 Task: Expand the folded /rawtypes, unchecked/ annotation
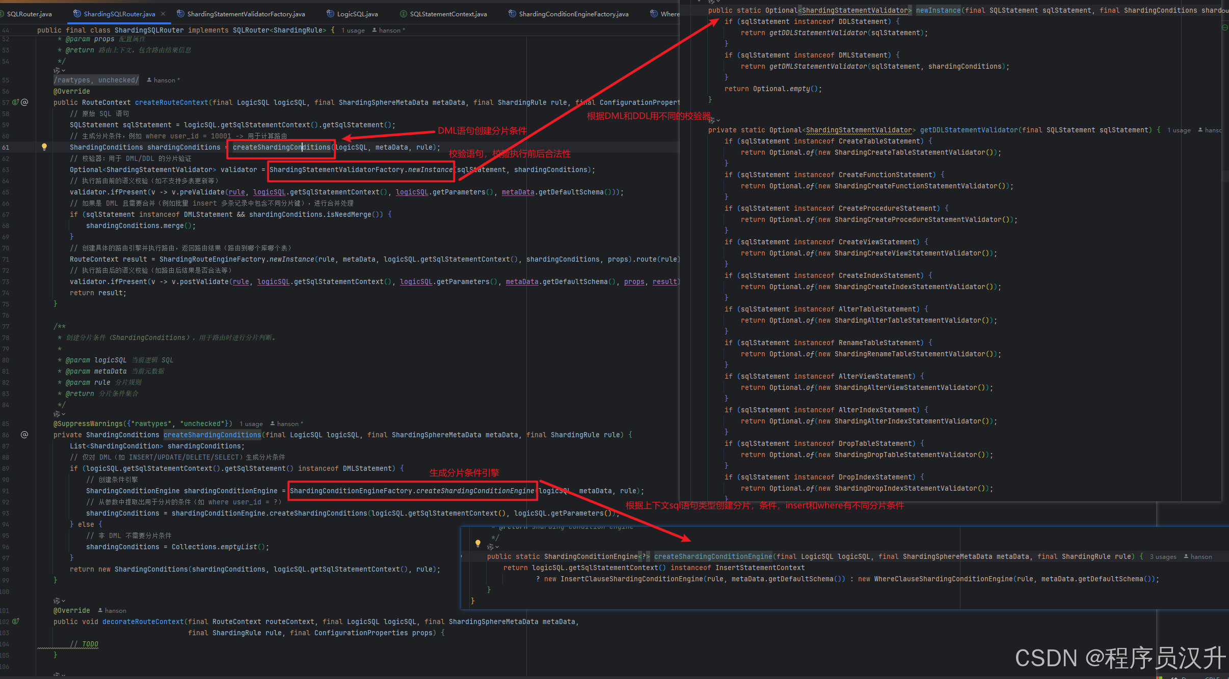(96, 80)
